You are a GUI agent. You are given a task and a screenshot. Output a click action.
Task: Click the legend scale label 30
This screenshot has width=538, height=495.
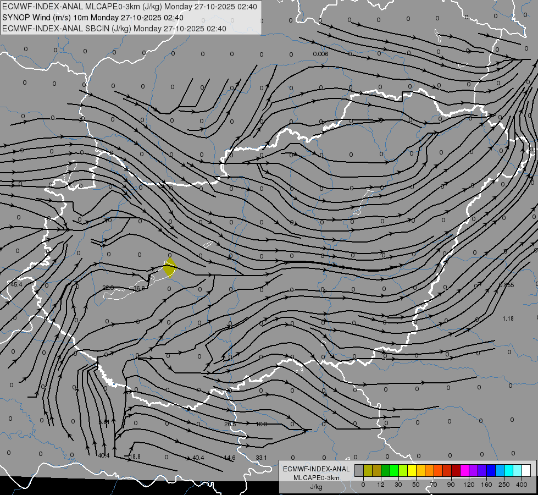(x=398, y=485)
